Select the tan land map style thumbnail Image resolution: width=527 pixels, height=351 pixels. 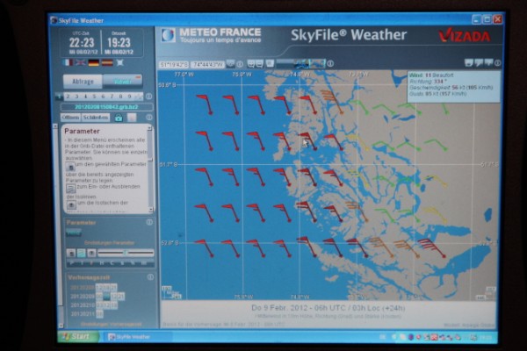click(x=317, y=63)
